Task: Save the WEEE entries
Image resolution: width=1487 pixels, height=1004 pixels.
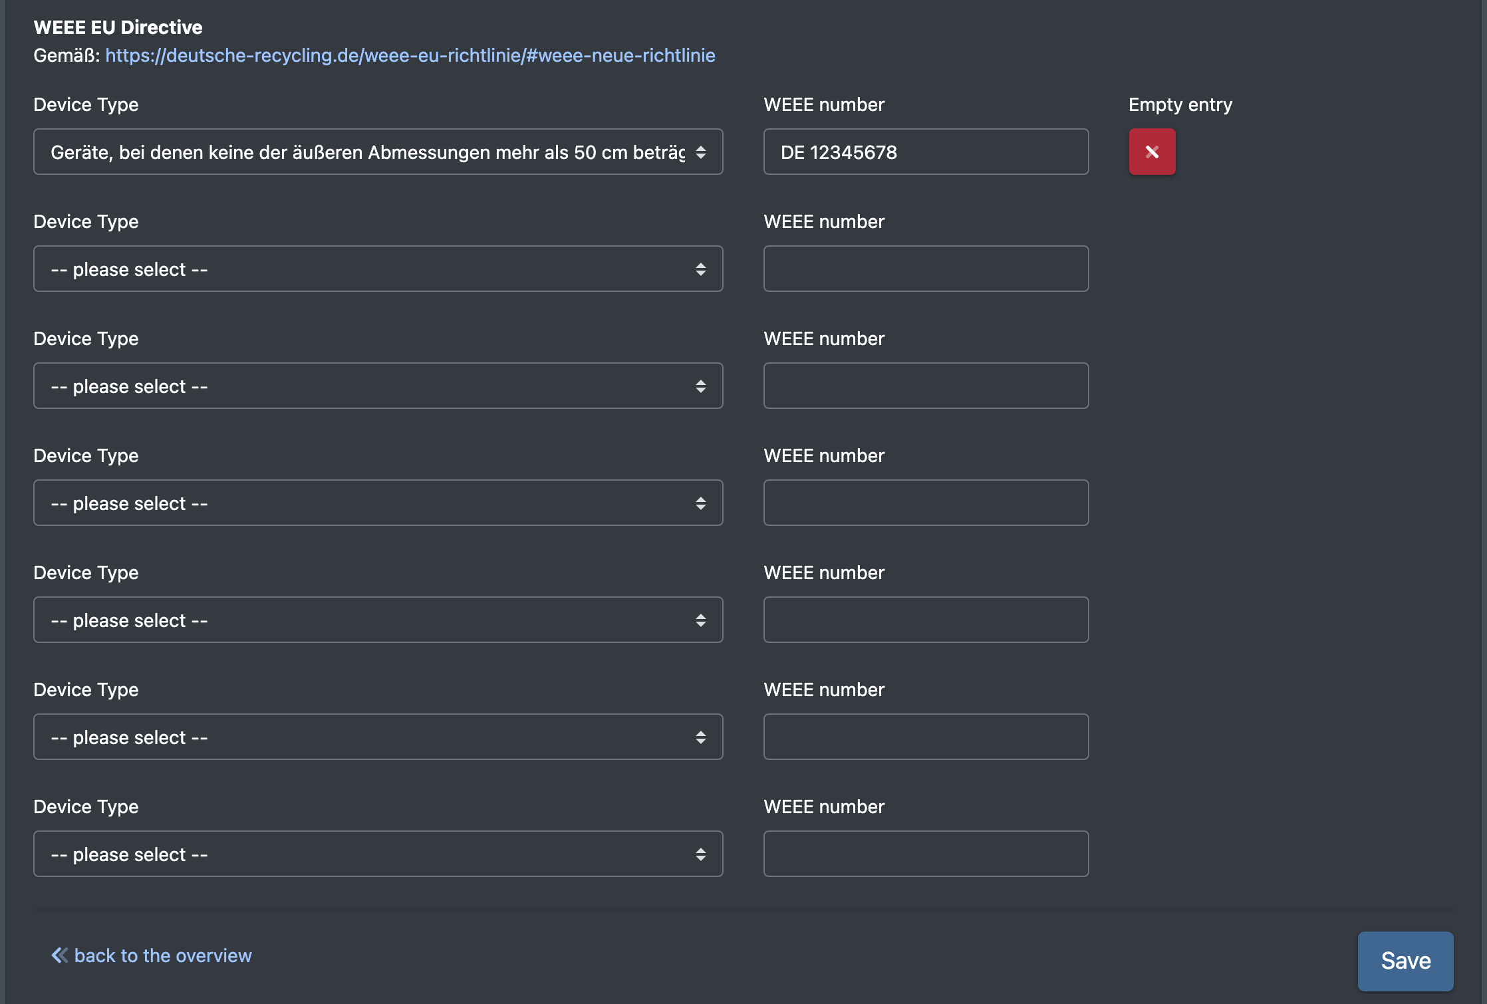Action: coord(1405,961)
